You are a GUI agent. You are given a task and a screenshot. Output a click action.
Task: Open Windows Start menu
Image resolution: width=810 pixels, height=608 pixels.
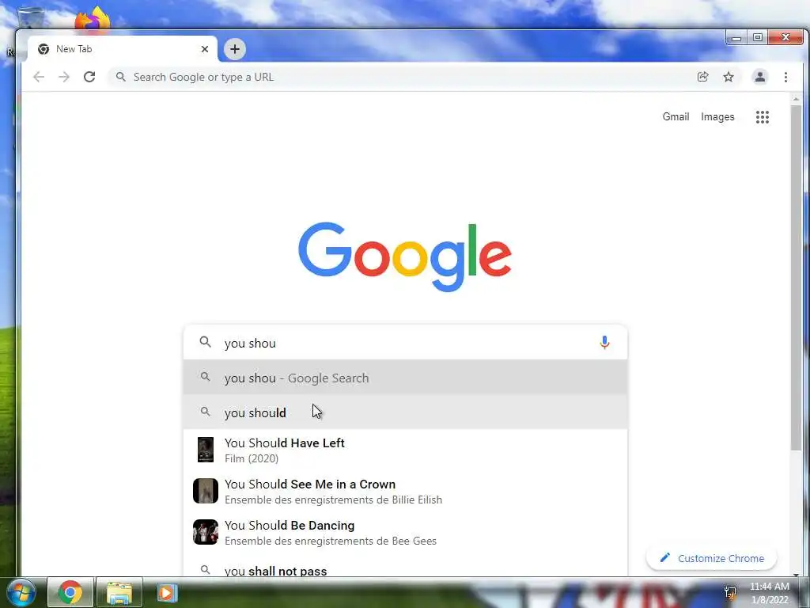[x=21, y=592]
